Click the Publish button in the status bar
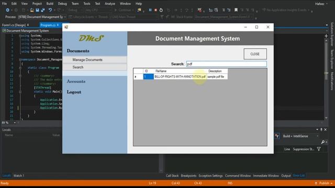 tap(324, 183)
